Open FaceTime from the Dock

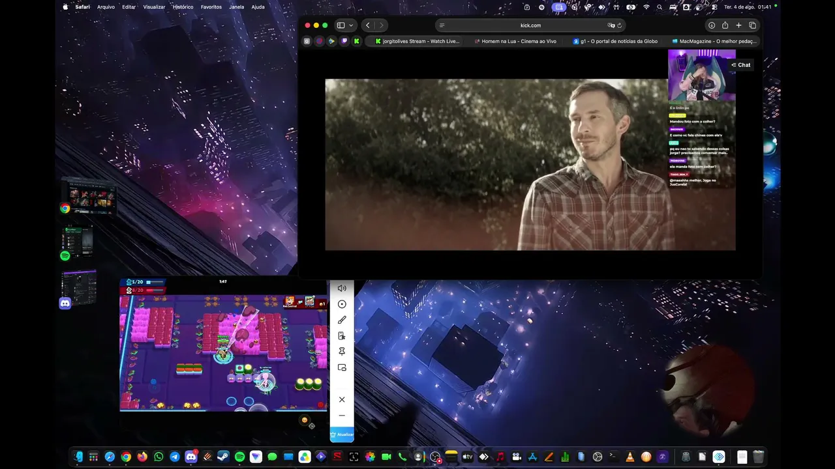coord(386,457)
